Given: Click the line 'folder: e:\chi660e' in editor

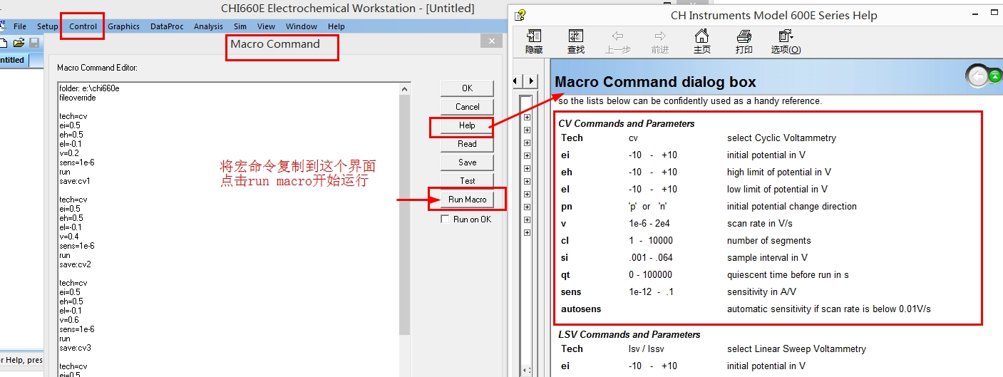Looking at the screenshot, I should (x=89, y=88).
